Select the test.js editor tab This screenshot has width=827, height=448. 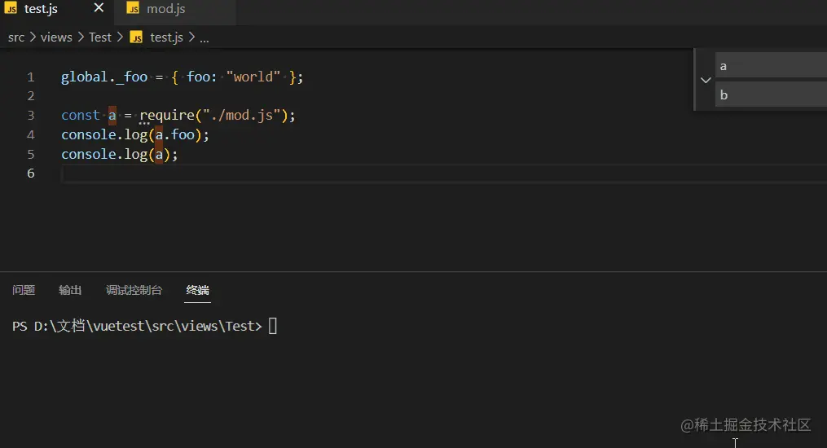click(41, 9)
